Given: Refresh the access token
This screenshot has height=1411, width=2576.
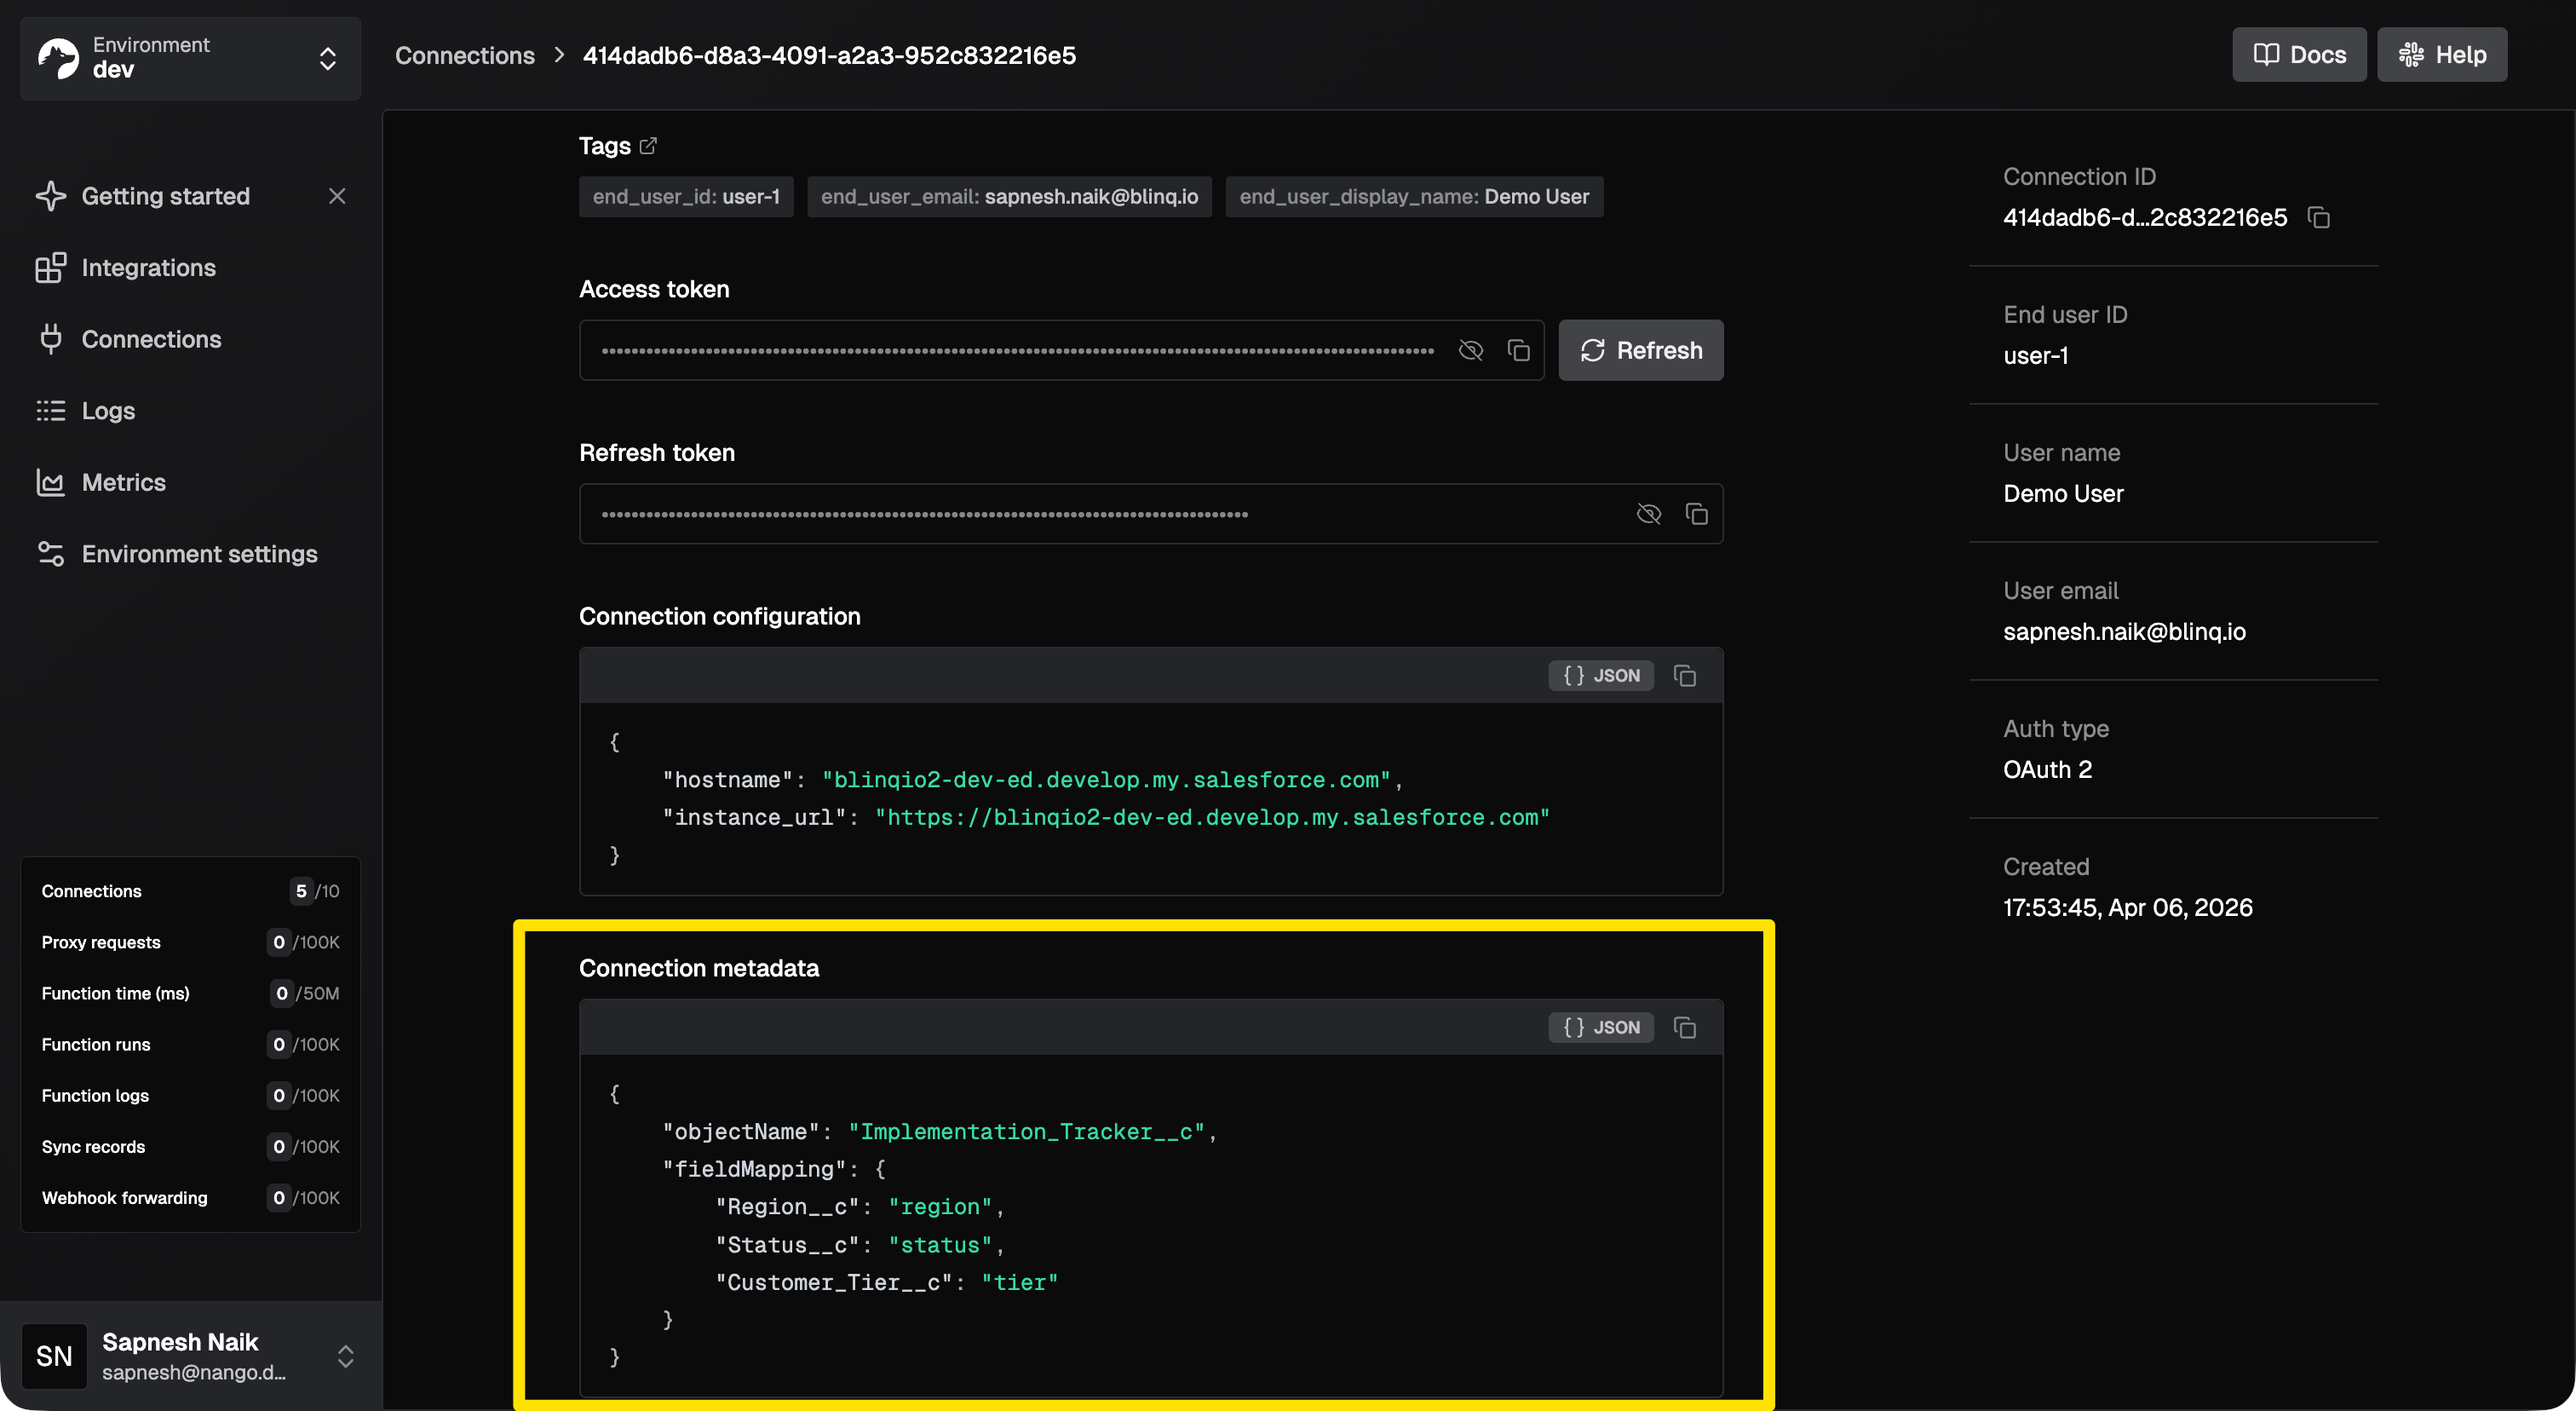Looking at the screenshot, I should [x=1640, y=350].
